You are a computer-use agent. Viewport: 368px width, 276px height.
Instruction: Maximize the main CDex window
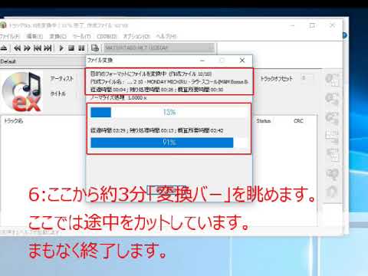pos(312,25)
